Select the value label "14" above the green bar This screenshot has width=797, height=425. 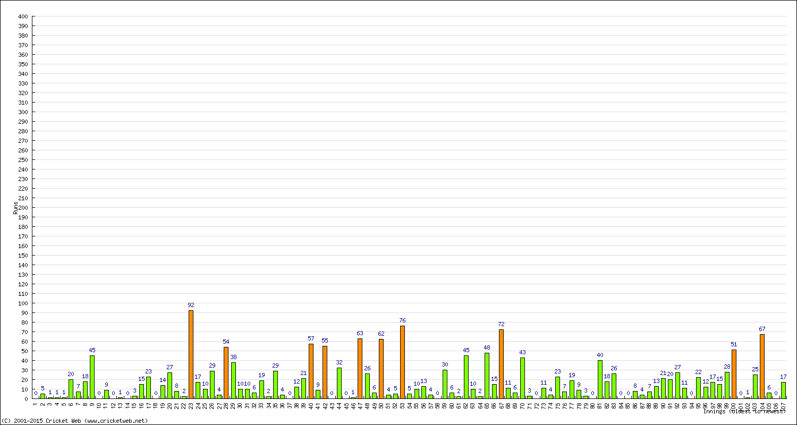(163, 380)
